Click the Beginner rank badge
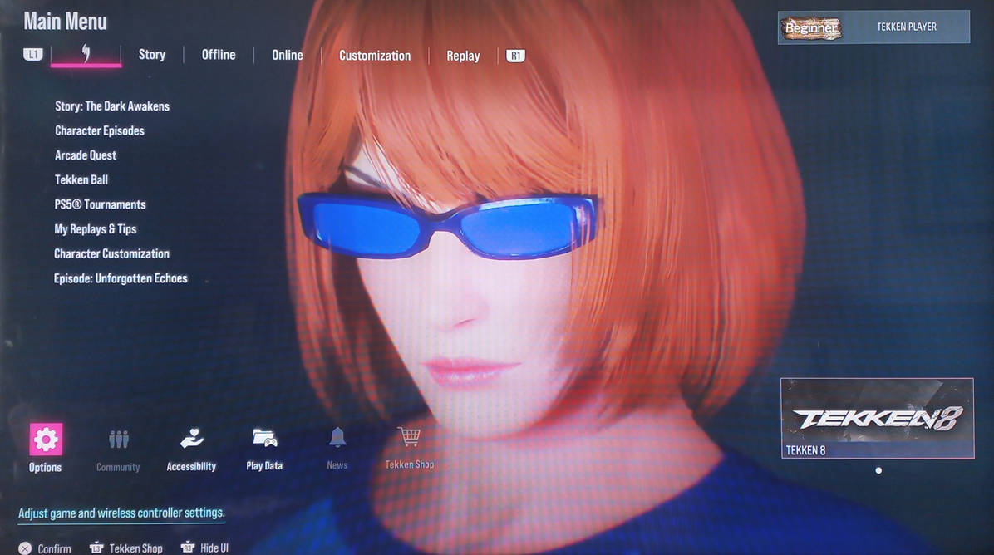994x555 pixels. click(x=811, y=28)
